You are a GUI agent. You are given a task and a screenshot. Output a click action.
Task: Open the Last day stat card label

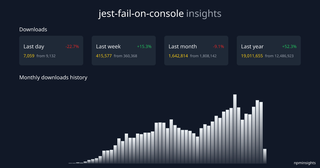[x=34, y=47]
